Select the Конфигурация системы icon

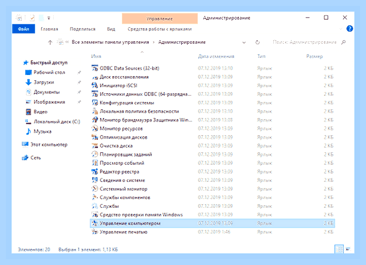(95, 103)
